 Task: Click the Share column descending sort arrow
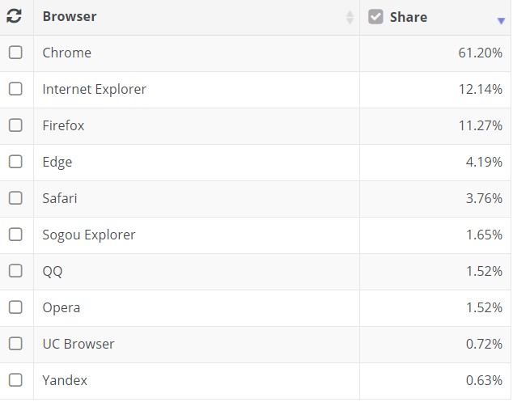click(x=501, y=21)
